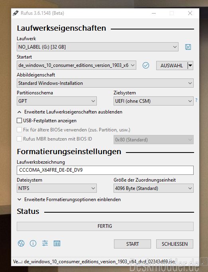Image resolution: width=208 pixels, height=272 pixels.
Task: Click the Rufus USB icon in title bar
Action: click(x=16, y=13)
